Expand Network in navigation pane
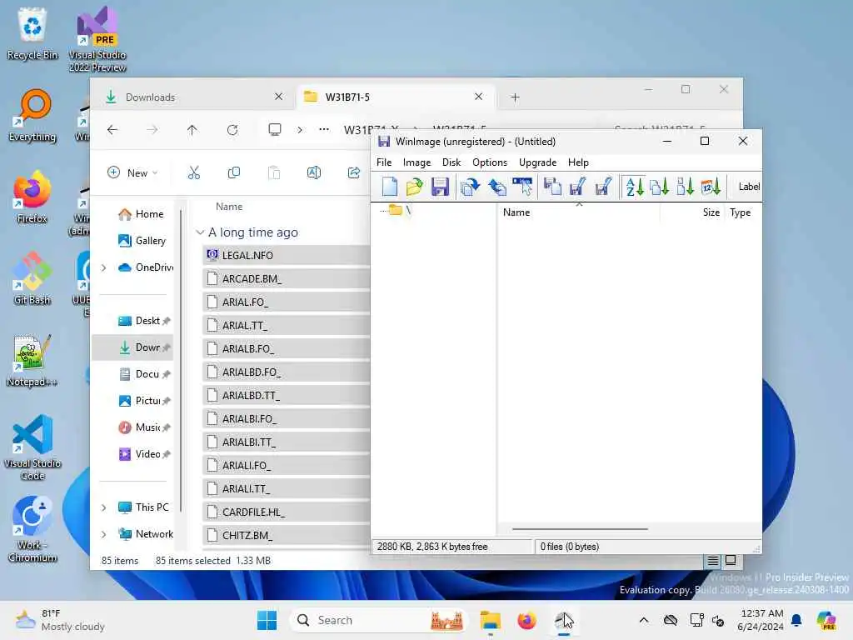 (104, 534)
